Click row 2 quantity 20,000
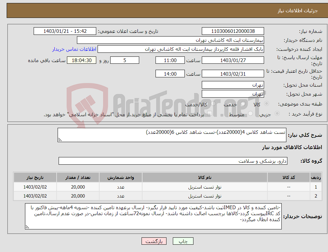This screenshot has width=328, height=252. (x=78, y=196)
